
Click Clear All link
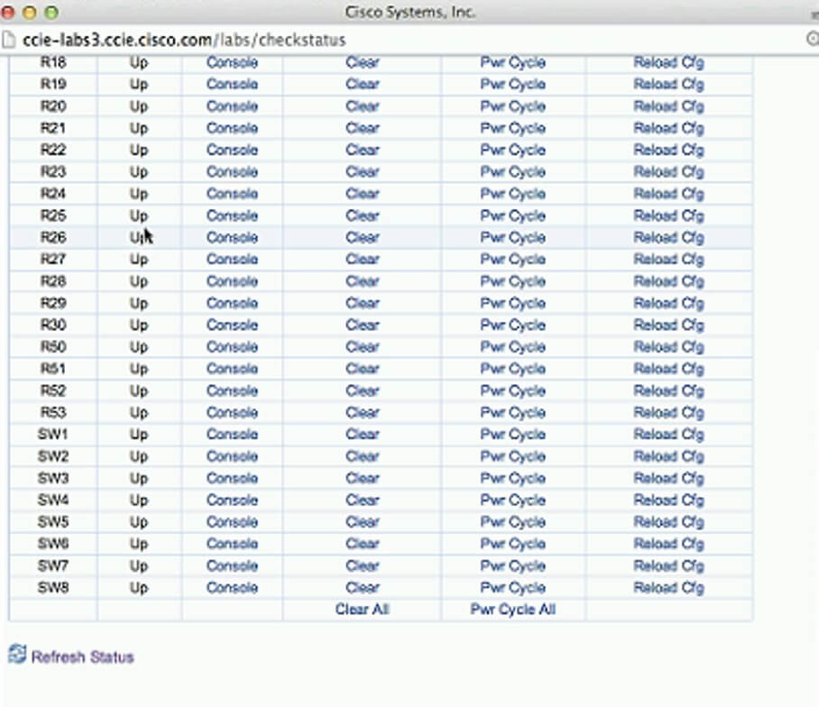pos(362,610)
